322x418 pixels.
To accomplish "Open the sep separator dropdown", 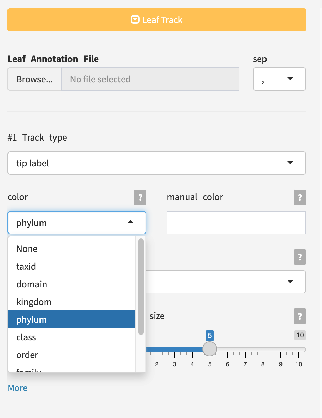I will [x=279, y=79].
